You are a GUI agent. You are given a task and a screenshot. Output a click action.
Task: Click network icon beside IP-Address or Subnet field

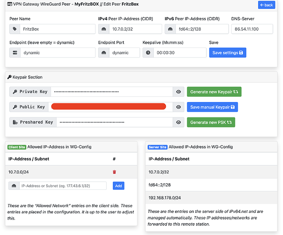(x=14, y=186)
